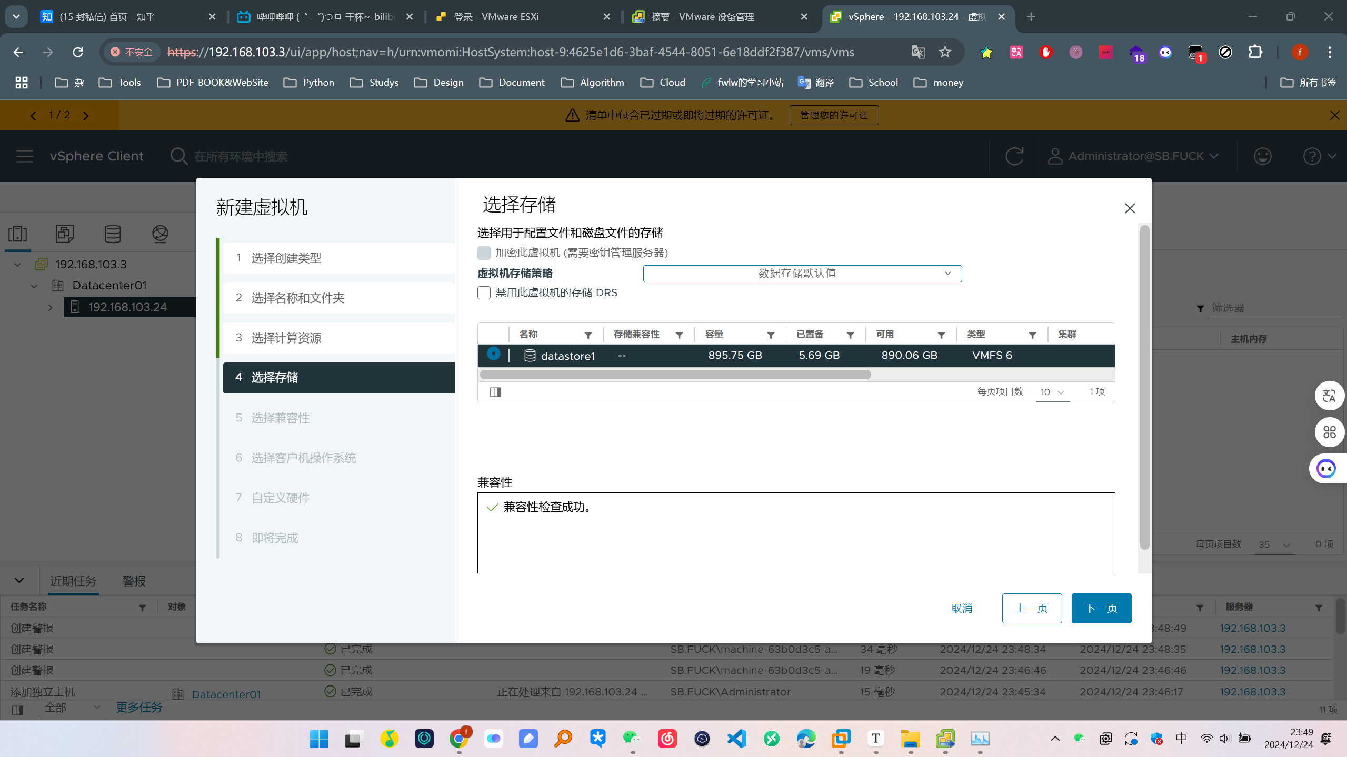This screenshot has width=1347, height=757.
Task: Filter datastore table by 容量 column
Action: (x=771, y=335)
